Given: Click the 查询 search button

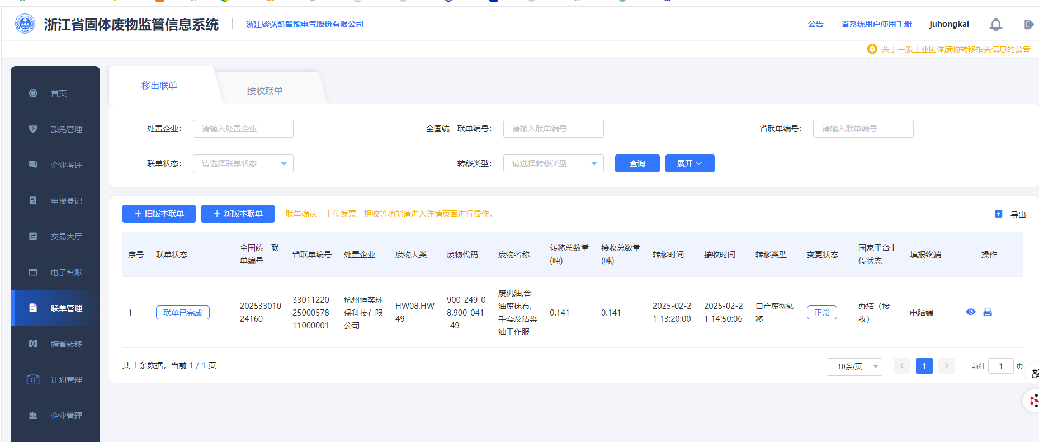Looking at the screenshot, I should pos(637,163).
